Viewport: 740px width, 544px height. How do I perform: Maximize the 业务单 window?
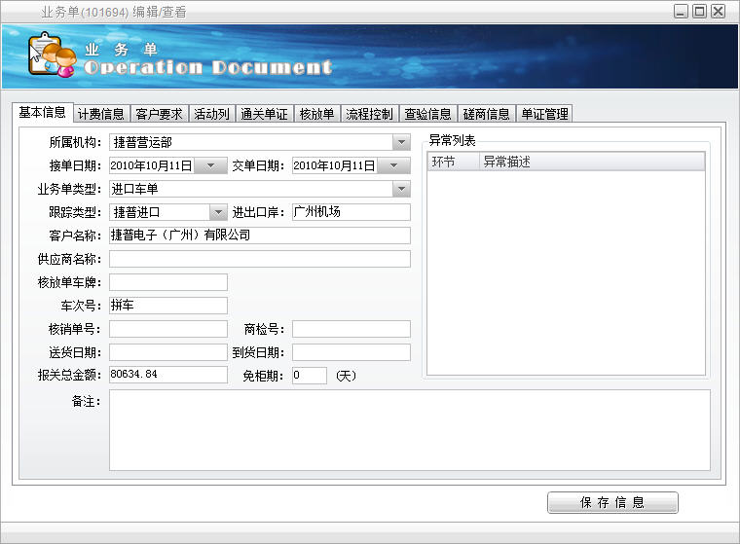[x=699, y=12]
